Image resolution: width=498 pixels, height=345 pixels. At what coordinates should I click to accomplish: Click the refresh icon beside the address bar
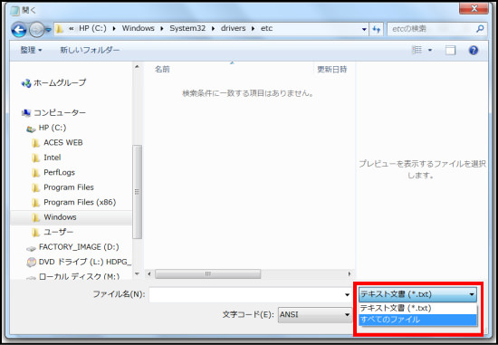(377, 29)
